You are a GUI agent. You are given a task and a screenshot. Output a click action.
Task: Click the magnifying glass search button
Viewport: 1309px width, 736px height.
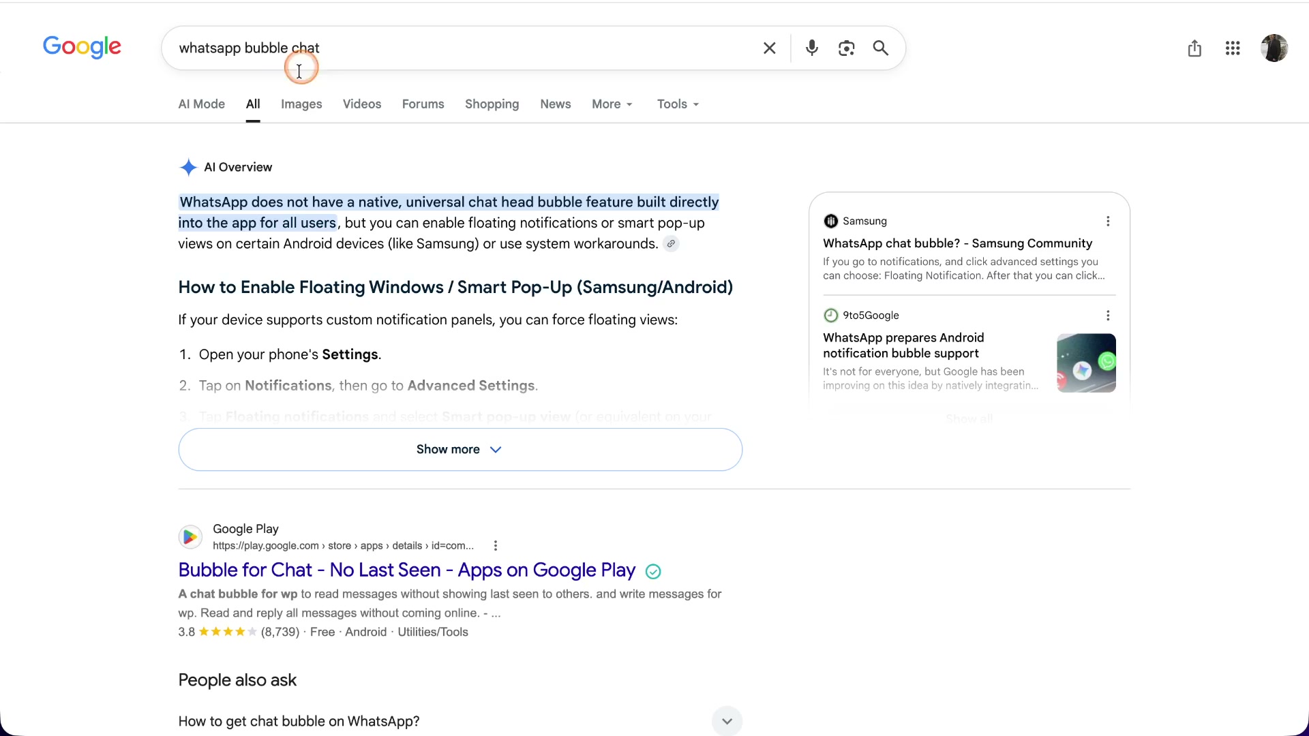tap(880, 48)
